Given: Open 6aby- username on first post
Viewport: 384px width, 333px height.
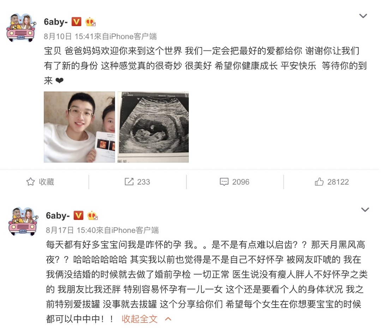Looking at the screenshot, I should pos(56,22).
